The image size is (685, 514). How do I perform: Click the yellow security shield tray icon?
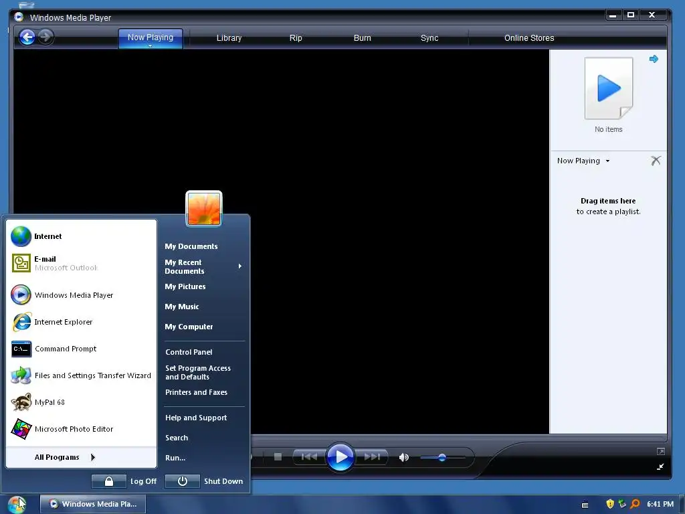click(x=610, y=504)
